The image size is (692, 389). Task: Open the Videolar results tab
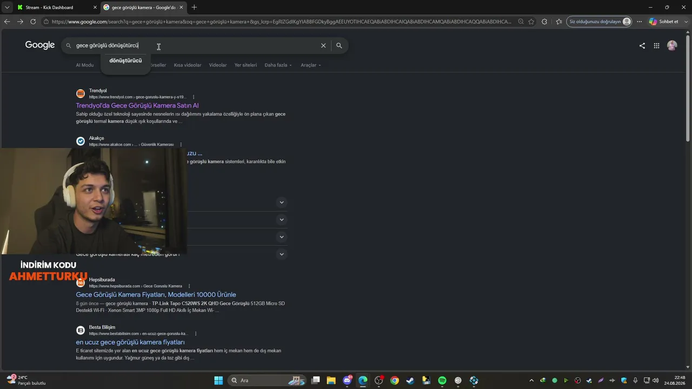218,65
